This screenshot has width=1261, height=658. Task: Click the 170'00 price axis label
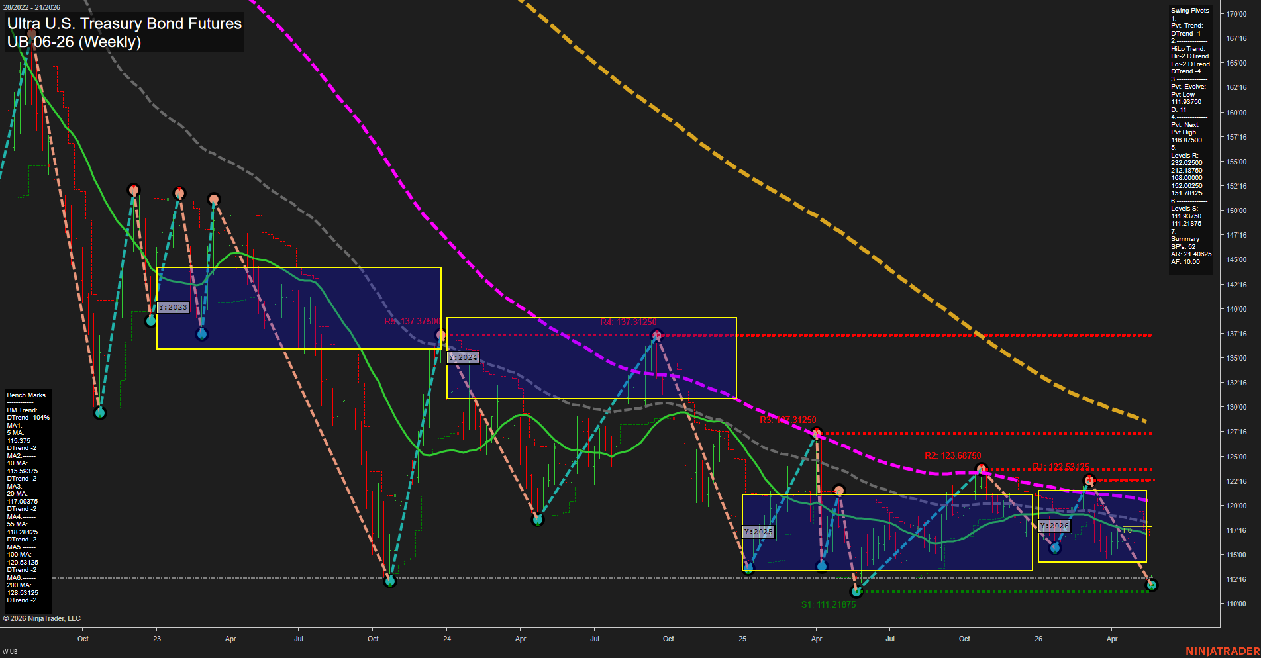pos(1236,14)
